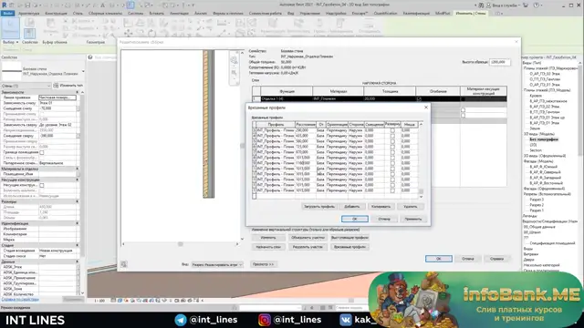Click the Высота образца input field
The width and height of the screenshot is (584, 328).
point(499,62)
